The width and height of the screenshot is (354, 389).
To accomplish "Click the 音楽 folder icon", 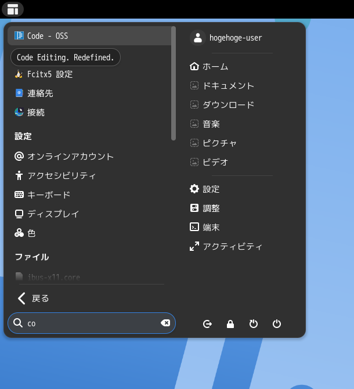I will point(194,124).
